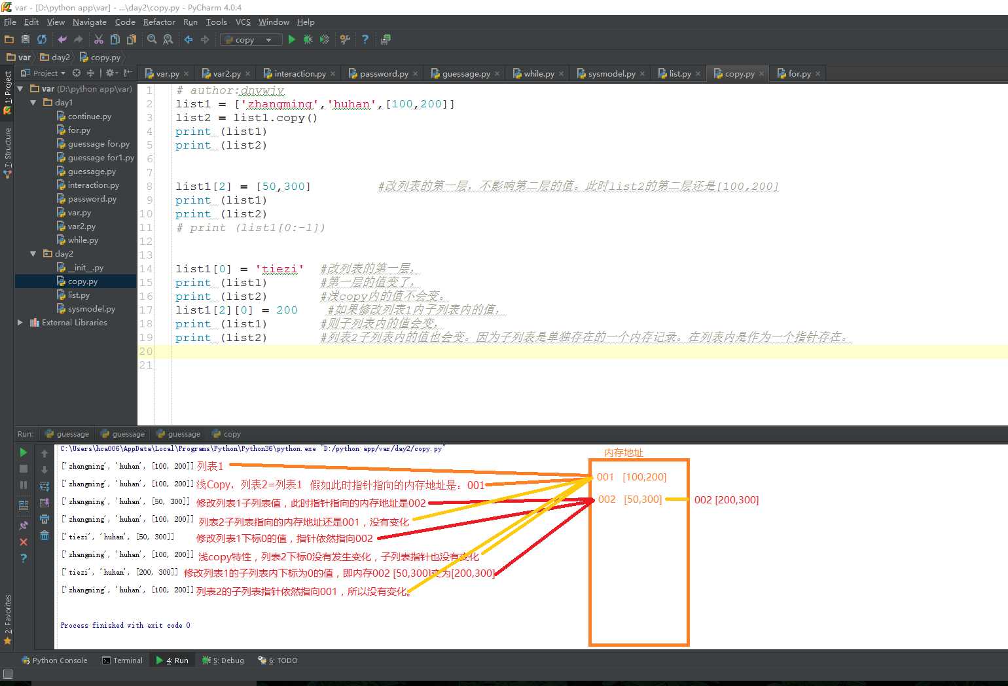
Task: Click the Help question mark in toolbar
Action: pos(365,39)
